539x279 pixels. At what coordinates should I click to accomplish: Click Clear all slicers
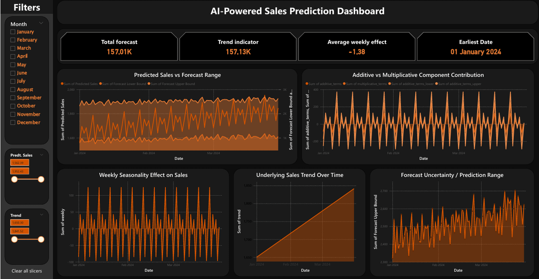click(x=27, y=271)
